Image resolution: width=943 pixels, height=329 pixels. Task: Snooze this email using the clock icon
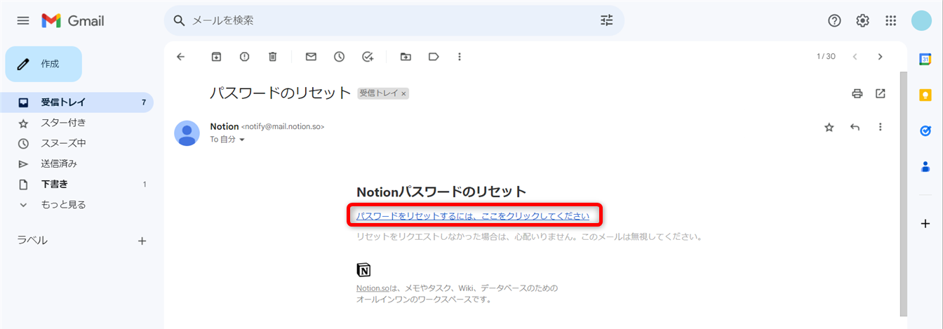click(x=339, y=57)
